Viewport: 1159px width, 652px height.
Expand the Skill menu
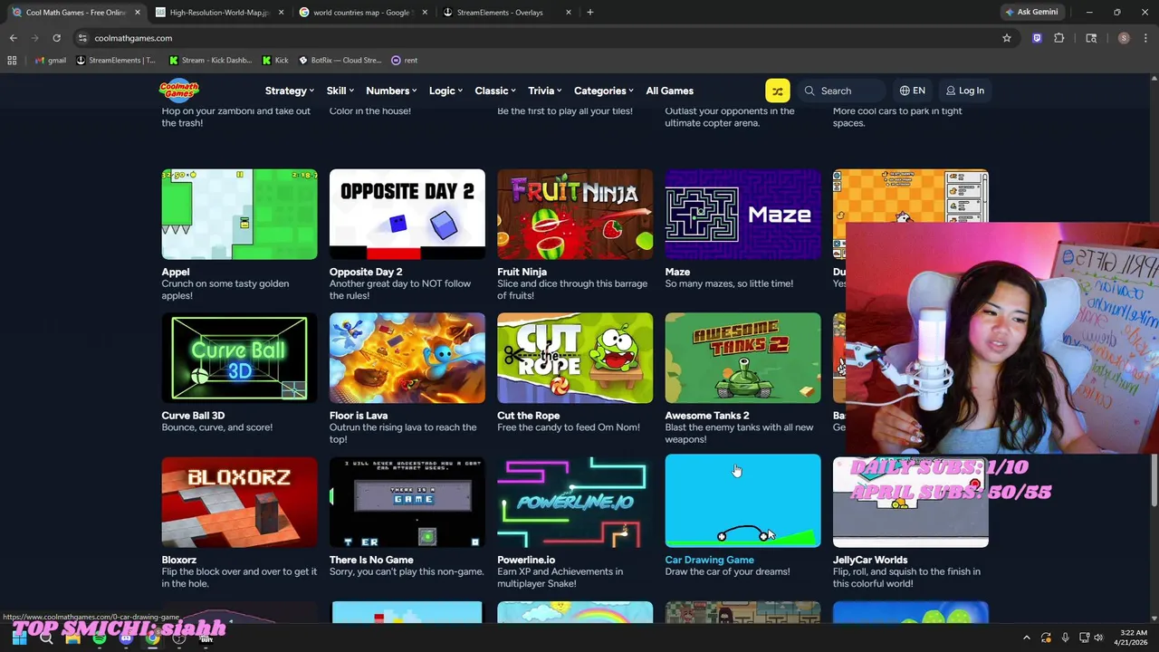pos(341,91)
